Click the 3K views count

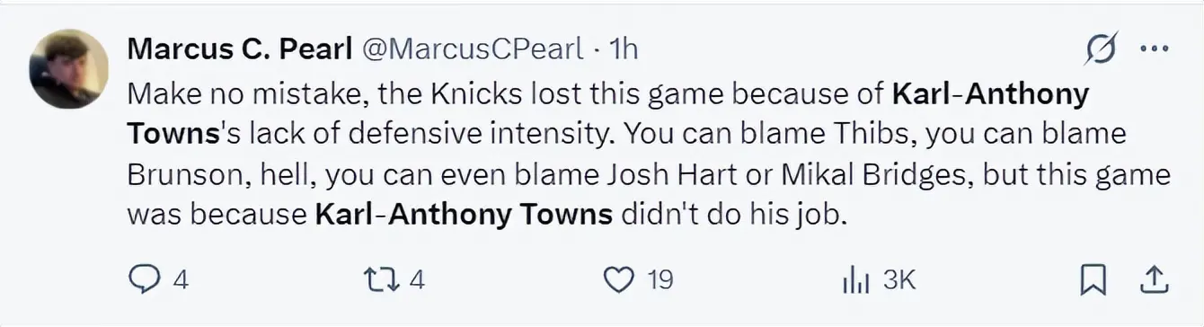898,281
